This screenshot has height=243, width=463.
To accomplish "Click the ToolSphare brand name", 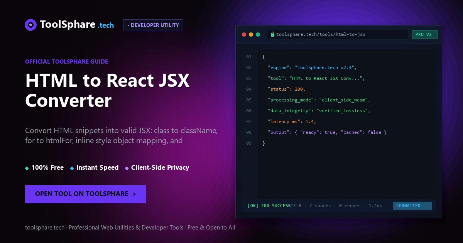I will [x=68, y=25].
